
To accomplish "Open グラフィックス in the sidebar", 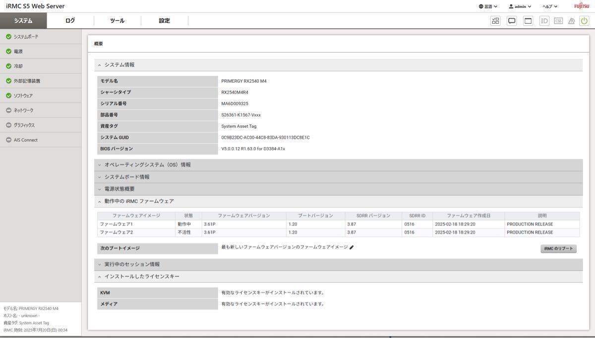I will [x=41, y=125].
